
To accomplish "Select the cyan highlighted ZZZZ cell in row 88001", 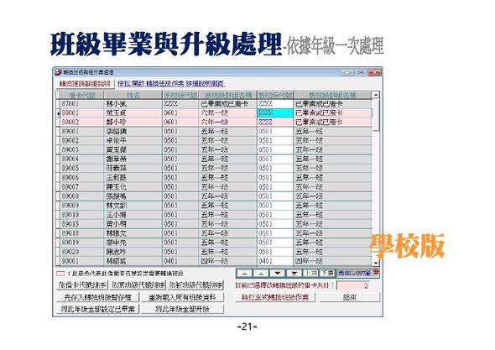I will tap(275, 112).
